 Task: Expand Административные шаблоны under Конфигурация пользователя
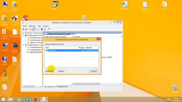(x=26, y=52)
